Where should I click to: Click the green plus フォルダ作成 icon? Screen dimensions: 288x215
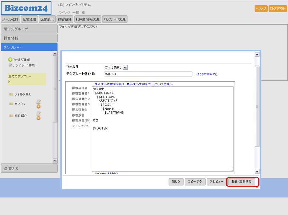(10, 60)
